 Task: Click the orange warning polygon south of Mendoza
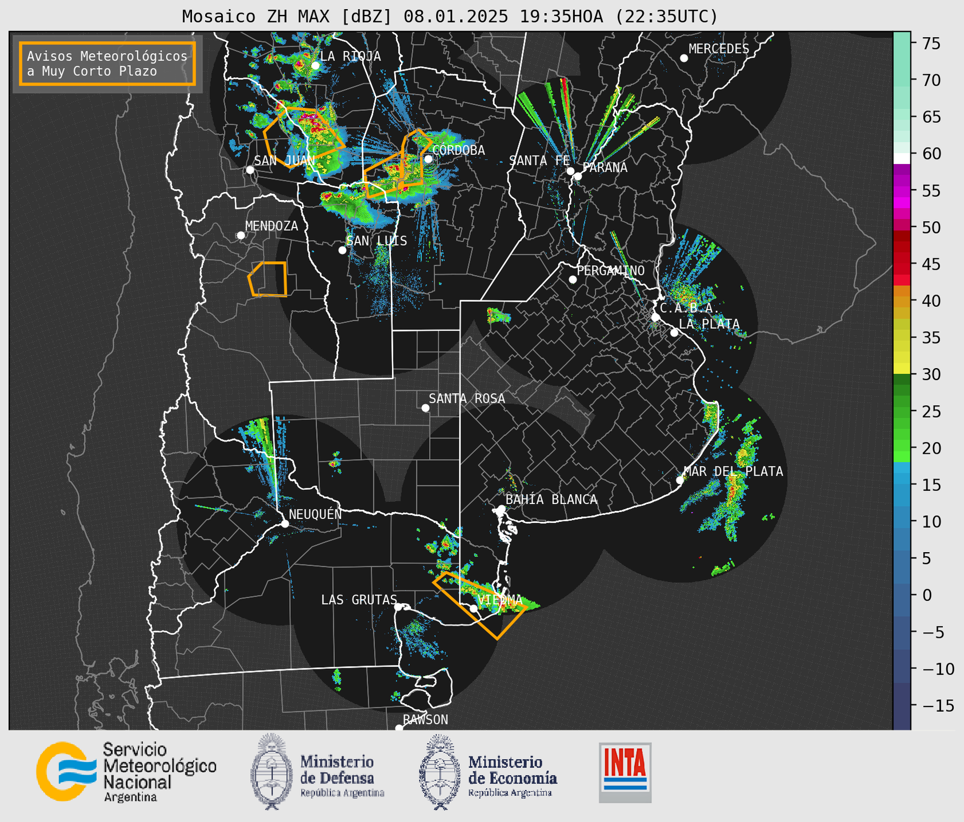[267, 279]
